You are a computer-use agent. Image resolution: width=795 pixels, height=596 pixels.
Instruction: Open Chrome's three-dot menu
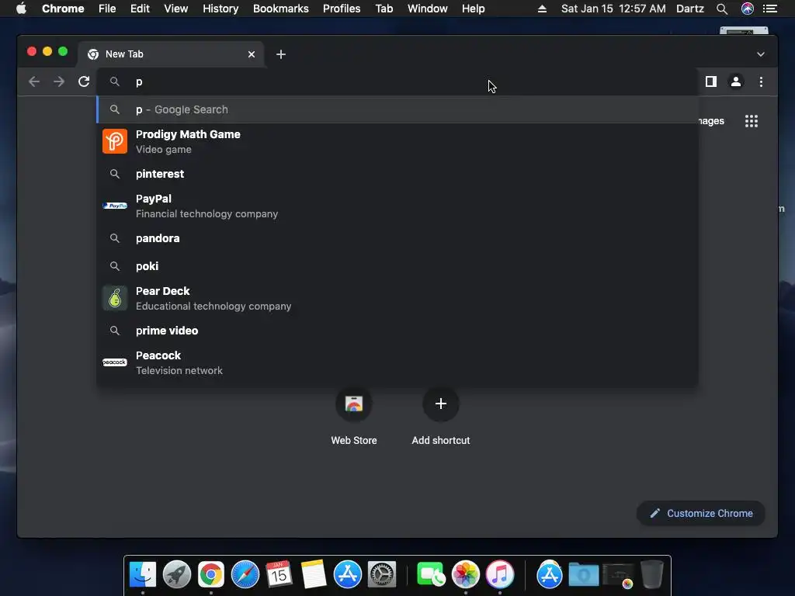(x=761, y=81)
